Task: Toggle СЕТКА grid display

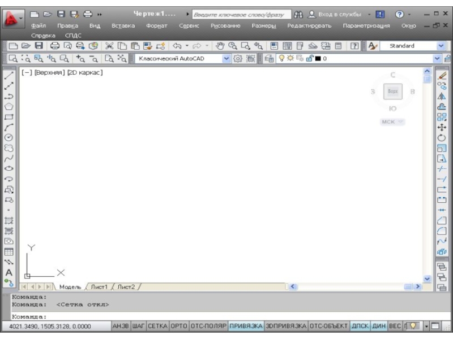Action: point(157,326)
